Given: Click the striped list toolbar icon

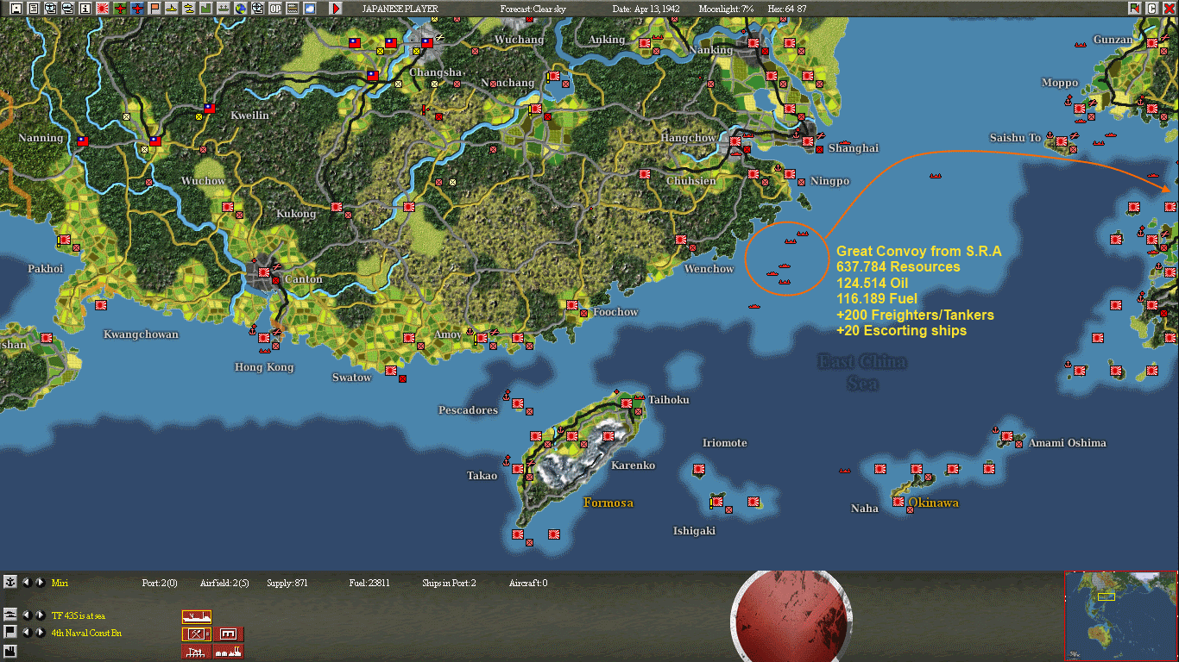Looking at the screenshot, I should pyautogui.click(x=292, y=8).
